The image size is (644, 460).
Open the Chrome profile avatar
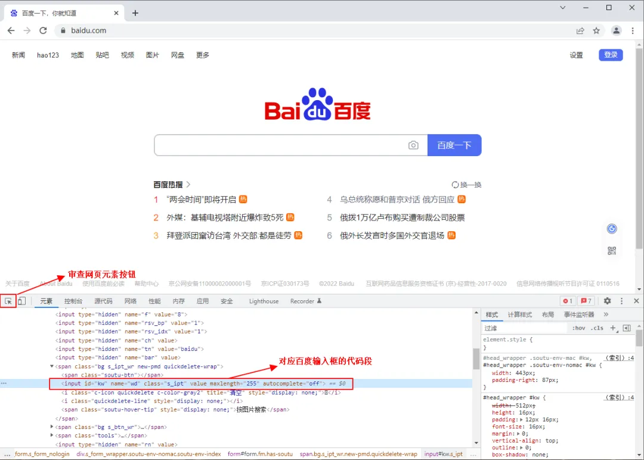(616, 30)
